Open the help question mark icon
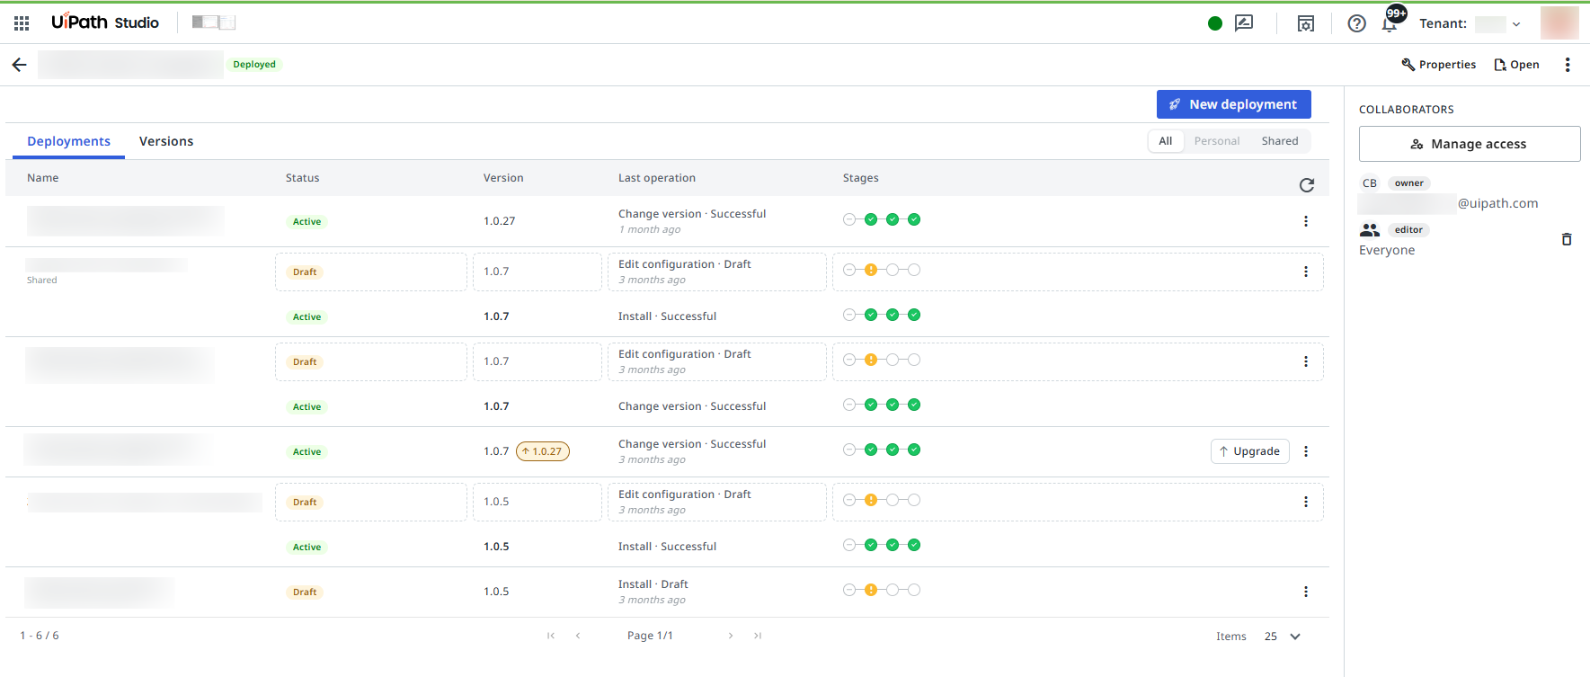This screenshot has width=1590, height=677. [x=1357, y=23]
